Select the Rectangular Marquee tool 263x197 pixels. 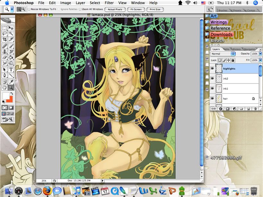coord(4,28)
